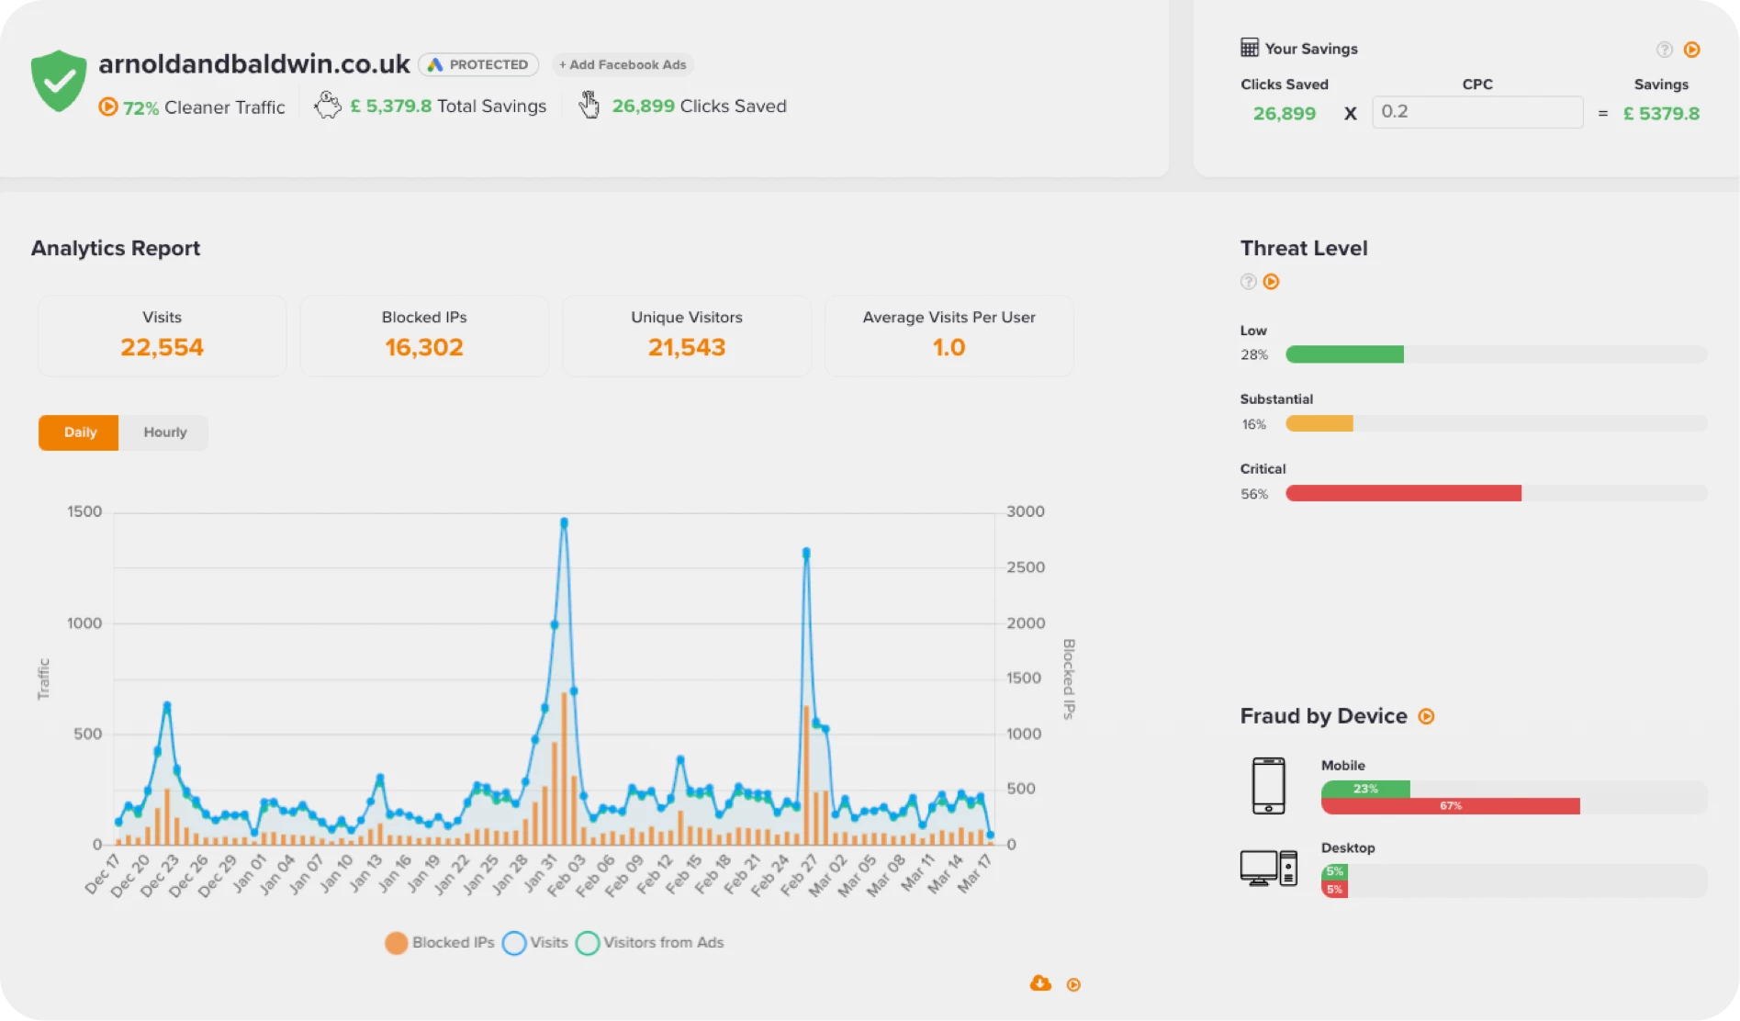The image size is (1740, 1021).
Task: Click the Mobile 23% green bar
Action: point(1365,789)
